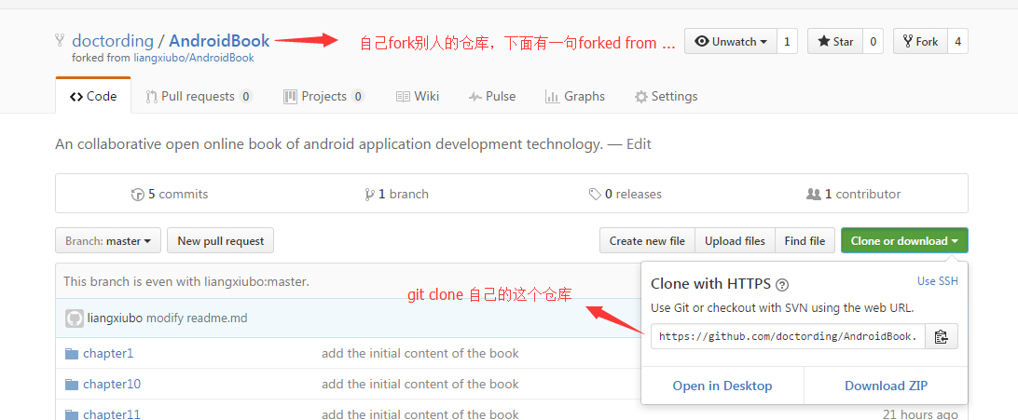
Task: Click chapter10 'add the initial content' commit message
Action: pyautogui.click(x=420, y=385)
